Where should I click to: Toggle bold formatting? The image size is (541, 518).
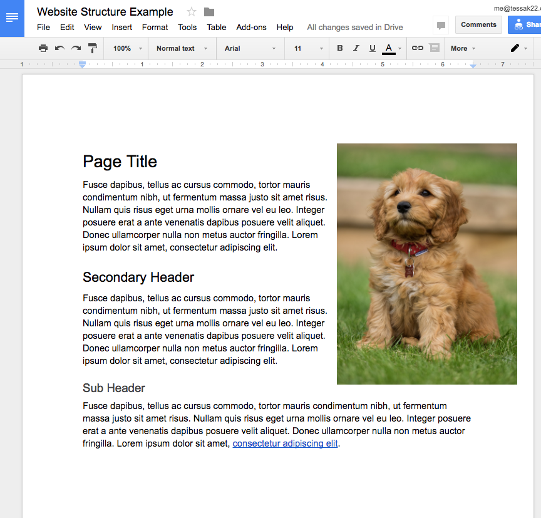pyautogui.click(x=340, y=48)
